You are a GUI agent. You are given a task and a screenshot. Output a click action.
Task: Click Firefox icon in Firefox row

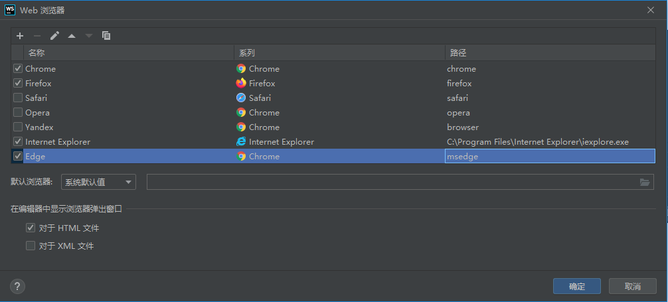(241, 83)
